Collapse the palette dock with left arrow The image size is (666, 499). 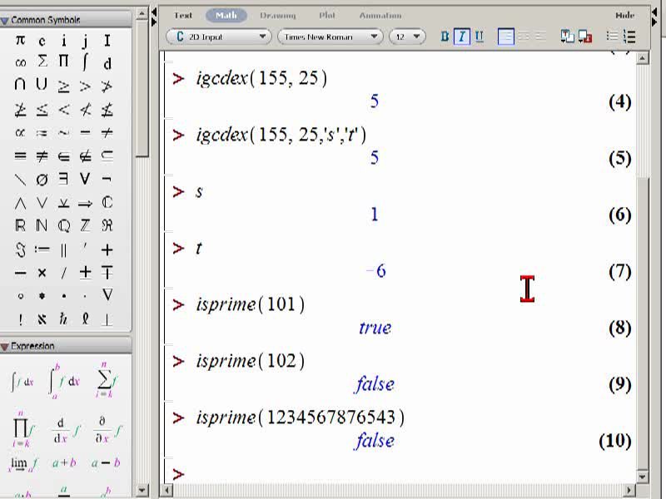(154, 12)
